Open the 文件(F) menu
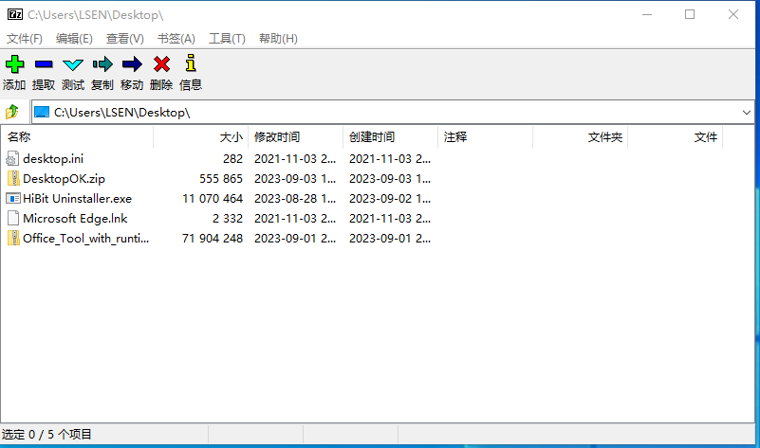This screenshot has width=760, height=448. coord(25,38)
